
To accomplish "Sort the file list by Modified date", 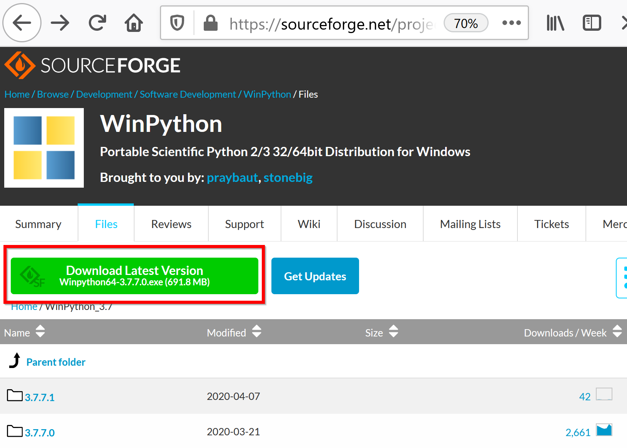I will [234, 332].
